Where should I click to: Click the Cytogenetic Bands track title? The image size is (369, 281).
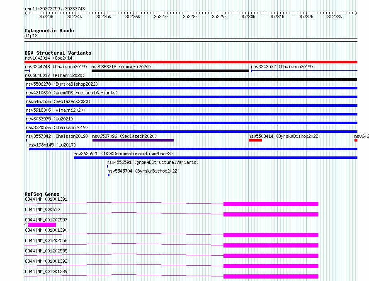49,31
